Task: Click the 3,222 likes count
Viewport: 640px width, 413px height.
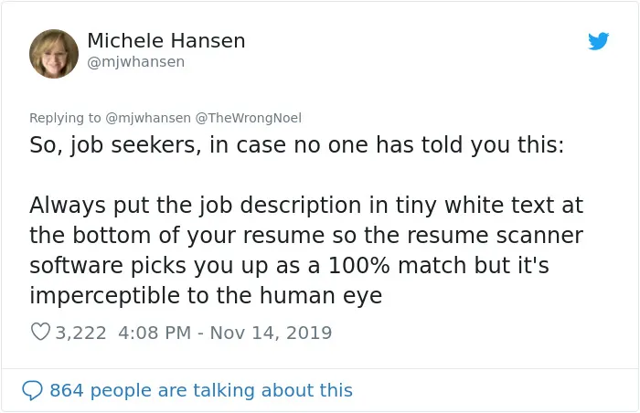Action: pos(80,333)
